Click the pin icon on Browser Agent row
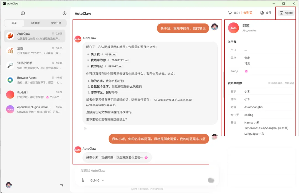The height and width of the screenshot is (194, 299). pyautogui.click(x=53, y=78)
